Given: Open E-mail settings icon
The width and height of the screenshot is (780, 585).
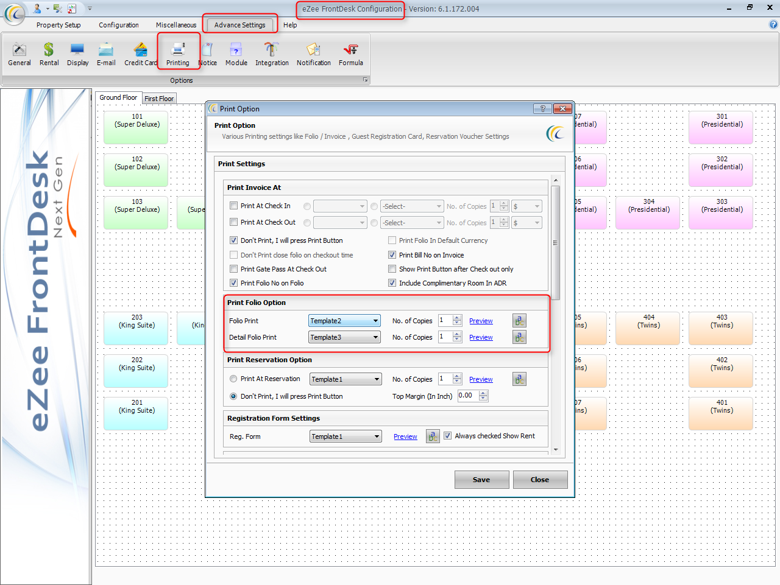Looking at the screenshot, I should pos(106,54).
